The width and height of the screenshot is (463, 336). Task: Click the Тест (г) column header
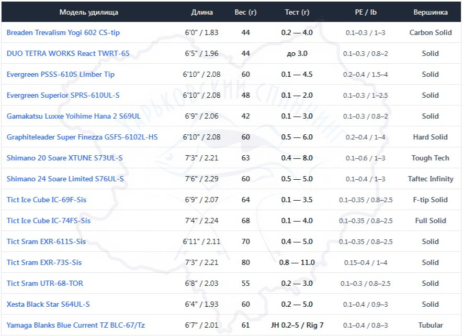297,11
